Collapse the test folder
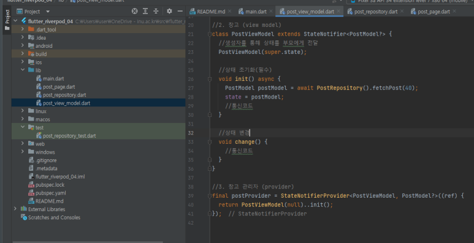Image resolution: width=474 pixels, height=243 pixels. tap(23, 127)
